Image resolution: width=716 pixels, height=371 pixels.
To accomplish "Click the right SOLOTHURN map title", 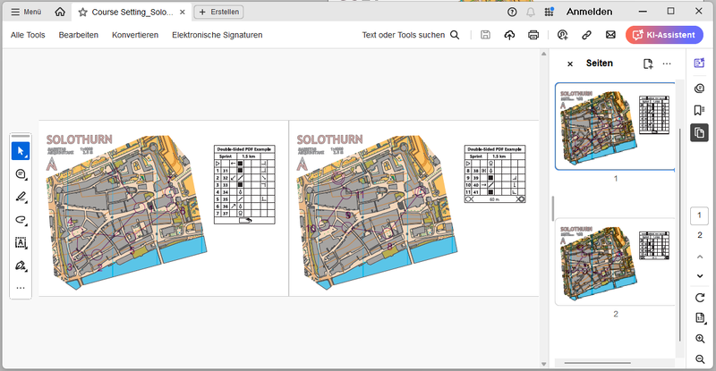I will point(329,139).
